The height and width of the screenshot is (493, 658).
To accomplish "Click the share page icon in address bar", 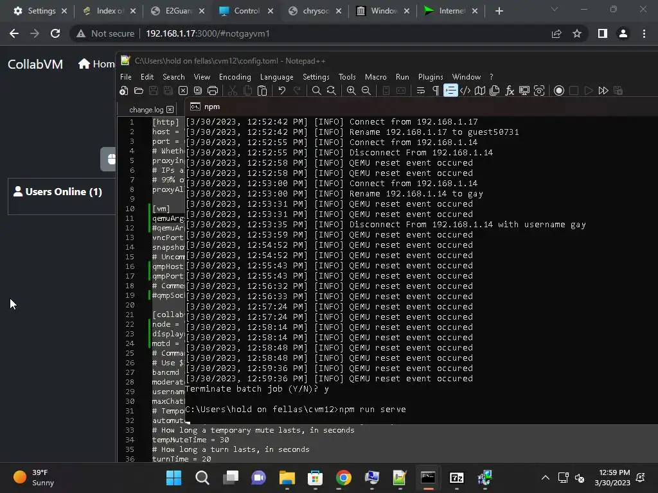I will [556, 33].
